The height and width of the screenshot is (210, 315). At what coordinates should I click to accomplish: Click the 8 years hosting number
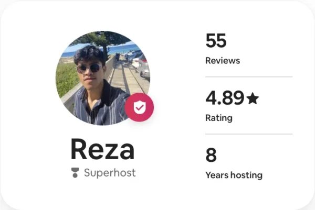(x=211, y=155)
